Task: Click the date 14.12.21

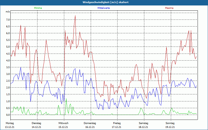Action: click(36, 127)
